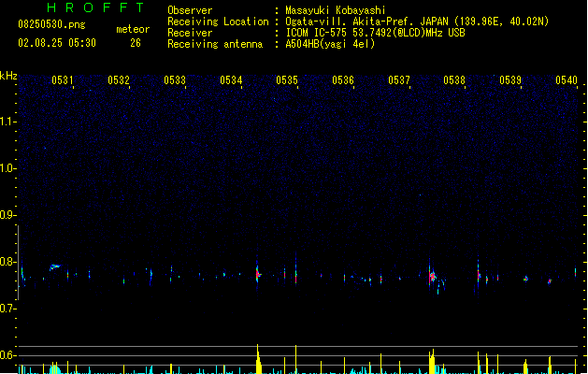
Task: Click receiver value ICOM IC-575 53.7492 MHz
Action: coord(376,33)
